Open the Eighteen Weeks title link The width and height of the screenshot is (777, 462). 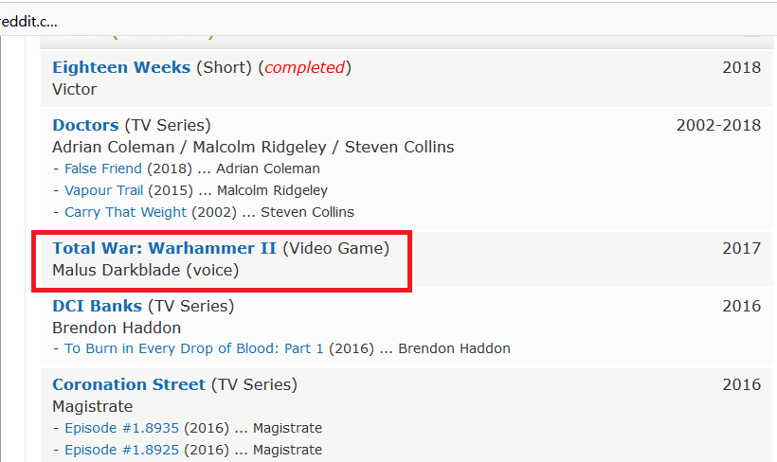[121, 67]
